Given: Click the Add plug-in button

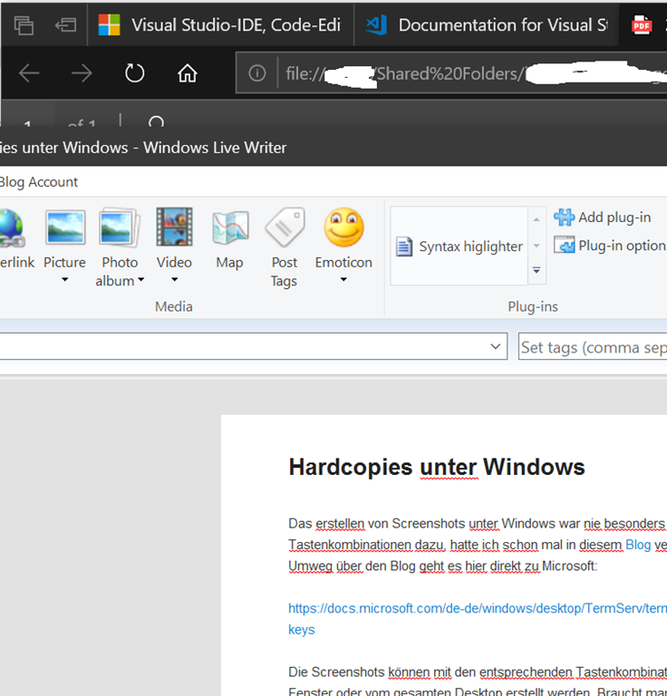Looking at the screenshot, I should coord(603,217).
